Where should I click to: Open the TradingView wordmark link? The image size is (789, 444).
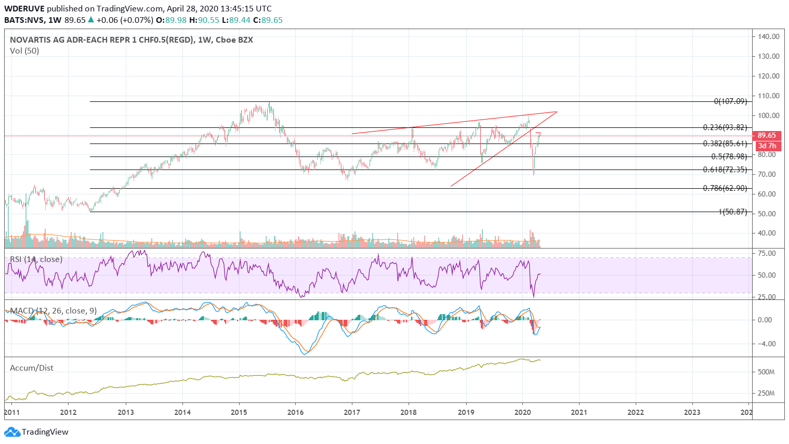[45, 432]
